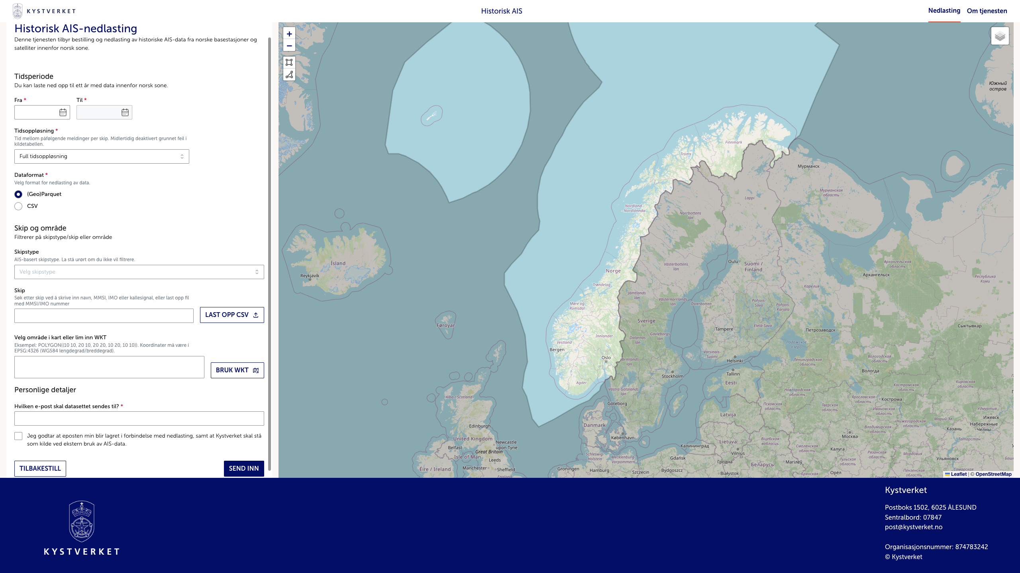Click the form panel vertical scrollbar
This screenshot has width=1020, height=573.
click(x=269, y=255)
